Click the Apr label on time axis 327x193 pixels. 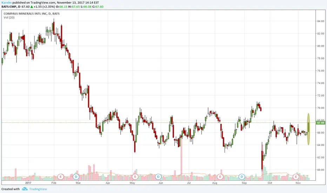(108, 183)
